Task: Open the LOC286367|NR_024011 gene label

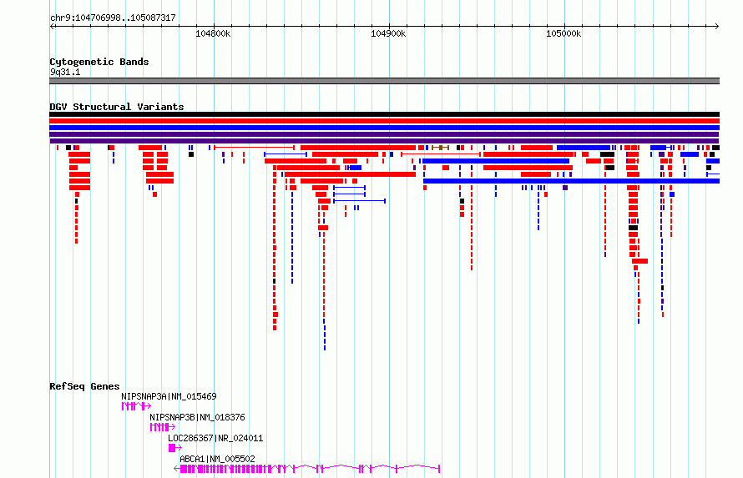Action: 215,438
